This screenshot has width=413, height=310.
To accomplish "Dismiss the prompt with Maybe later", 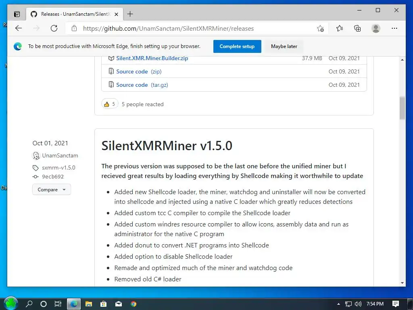I will coord(284,46).
